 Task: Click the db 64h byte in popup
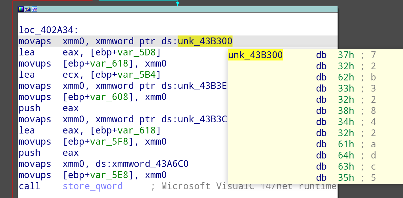tap(346, 155)
